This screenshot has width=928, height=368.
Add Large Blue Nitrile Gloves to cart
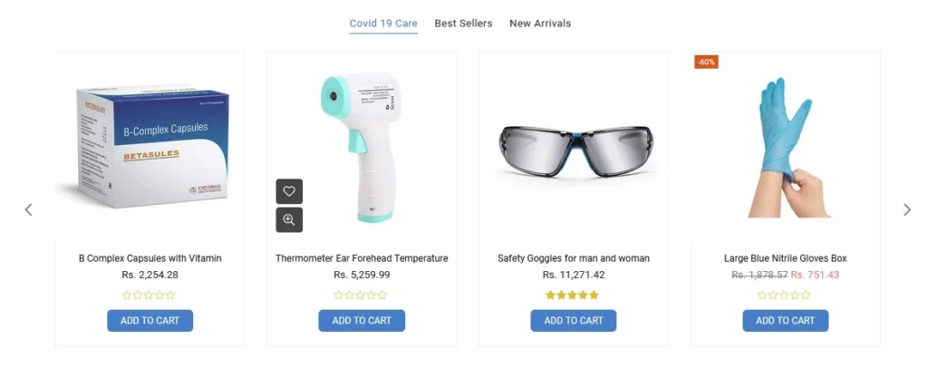click(785, 320)
